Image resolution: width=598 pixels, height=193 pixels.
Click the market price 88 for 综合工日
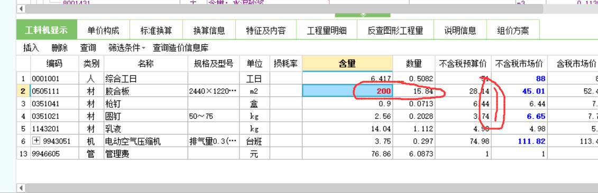point(519,79)
